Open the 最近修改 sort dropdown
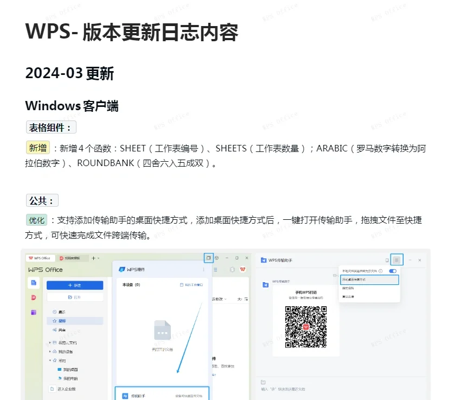Viewport: 466px width, 400px height. pos(218,299)
